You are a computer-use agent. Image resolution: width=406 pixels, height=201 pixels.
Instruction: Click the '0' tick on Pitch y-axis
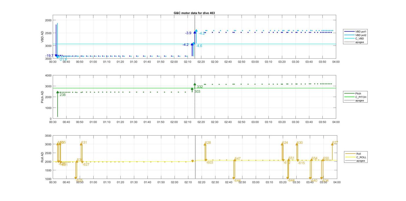pyautogui.click(x=51, y=119)
